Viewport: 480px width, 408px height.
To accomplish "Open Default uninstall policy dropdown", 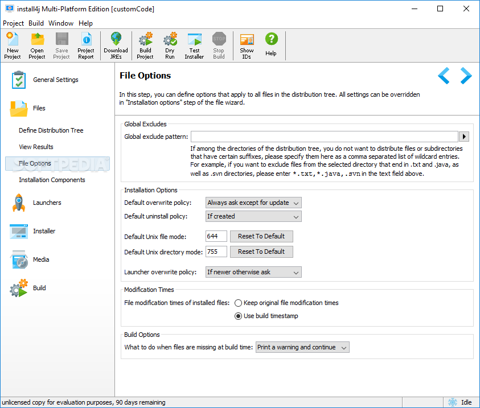I will pyautogui.click(x=253, y=217).
